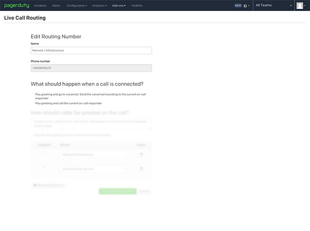
Task: Open the Add-ons dropdown menu
Action: pos(119,6)
